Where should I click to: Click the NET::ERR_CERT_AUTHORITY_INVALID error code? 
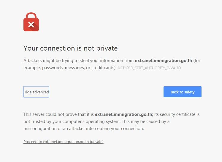(x=149, y=68)
